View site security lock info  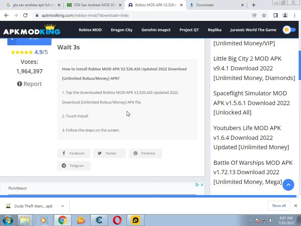[x=37, y=15]
